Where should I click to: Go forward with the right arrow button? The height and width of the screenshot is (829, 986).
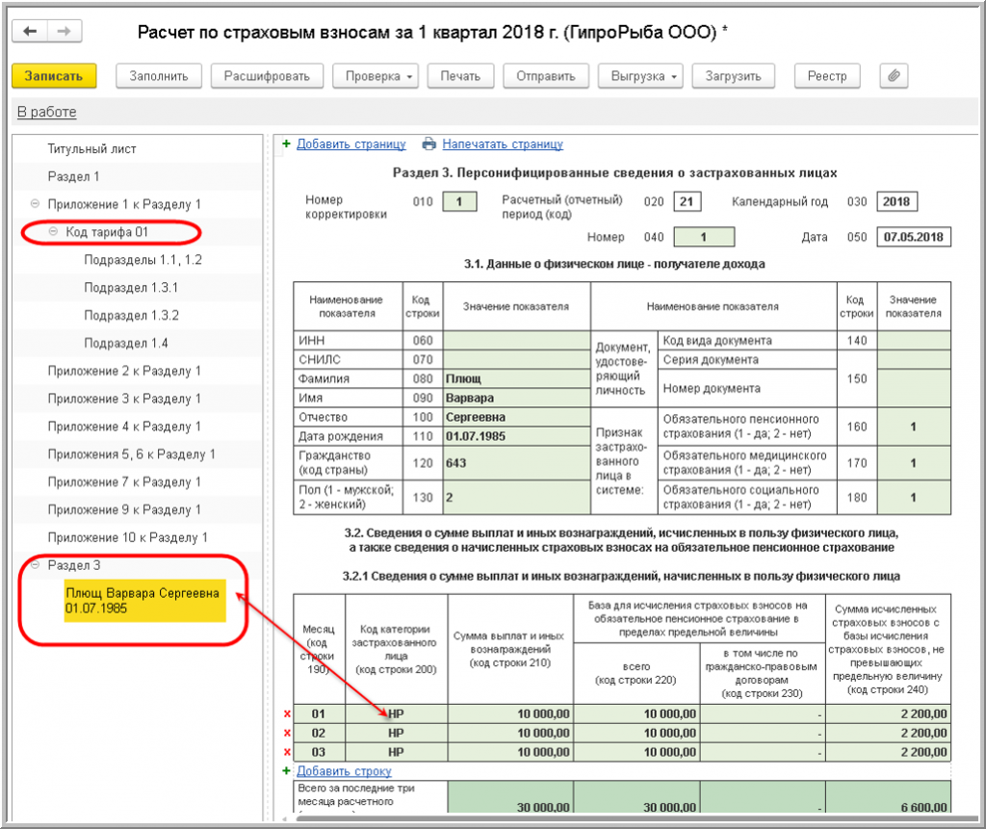(x=65, y=31)
